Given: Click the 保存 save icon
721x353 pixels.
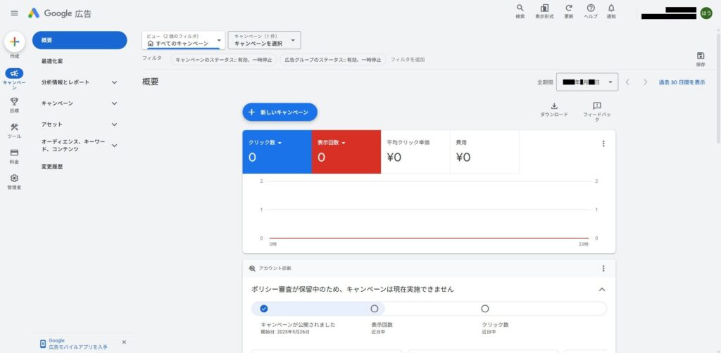Looking at the screenshot, I should (x=701, y=56).
